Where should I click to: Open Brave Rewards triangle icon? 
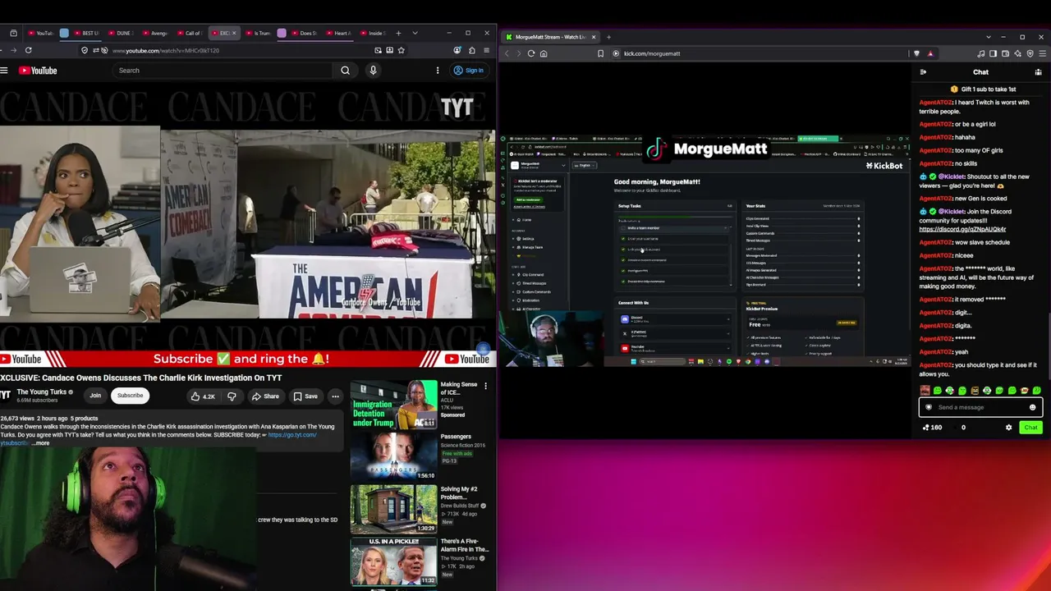[930, 53]
